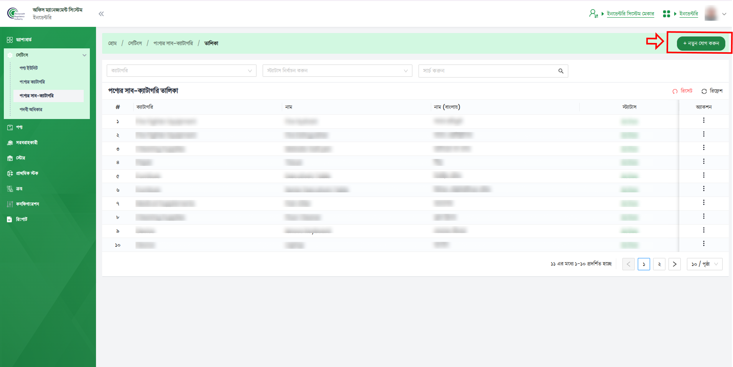733x367 pixels.
Task: Collapse the সেটিংস sidebar section chevron
Action: coord(84,55)
